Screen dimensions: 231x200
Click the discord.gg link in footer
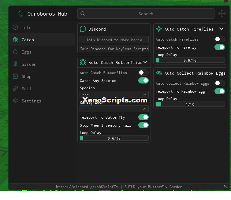(87, 187)
